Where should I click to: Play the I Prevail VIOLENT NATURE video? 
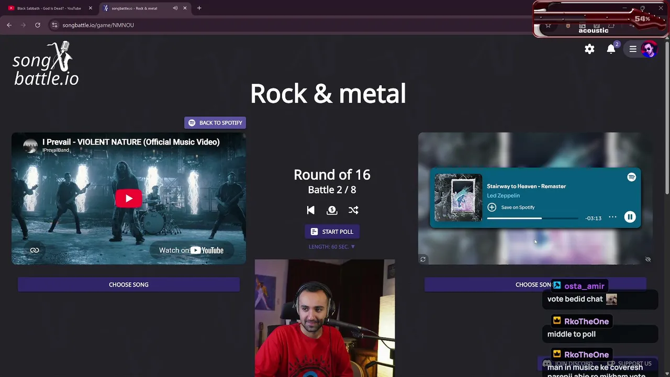click(x=129, y=198)
